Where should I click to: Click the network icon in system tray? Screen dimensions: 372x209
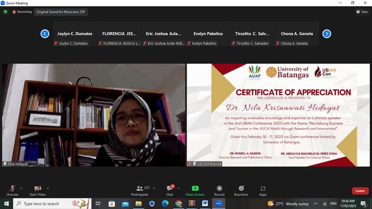tap(324, 204)
